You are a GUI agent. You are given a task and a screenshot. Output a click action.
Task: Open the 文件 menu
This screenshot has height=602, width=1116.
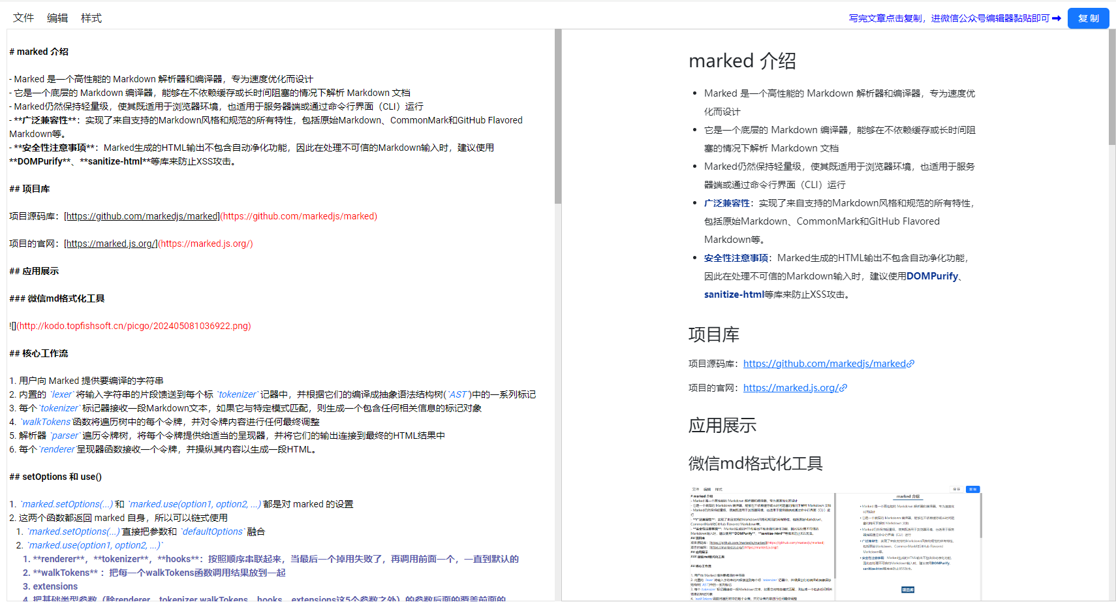coord(23,18)
